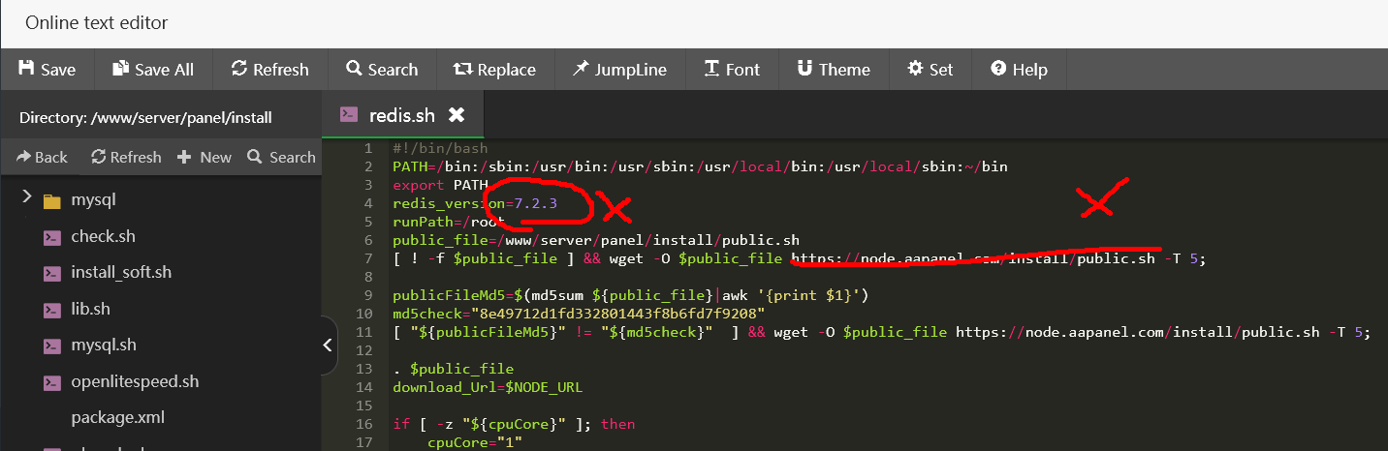The width and height of the screenshot is (1388, 451).
Task: Open Search in the top toolbar
Action: point(381,70)
